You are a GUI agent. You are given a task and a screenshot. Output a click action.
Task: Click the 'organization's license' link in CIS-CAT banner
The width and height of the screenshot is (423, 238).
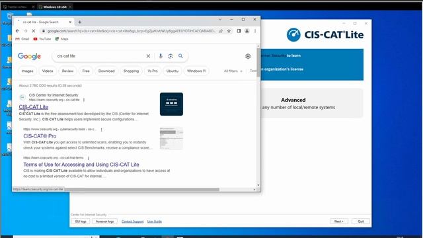[284, 69]
